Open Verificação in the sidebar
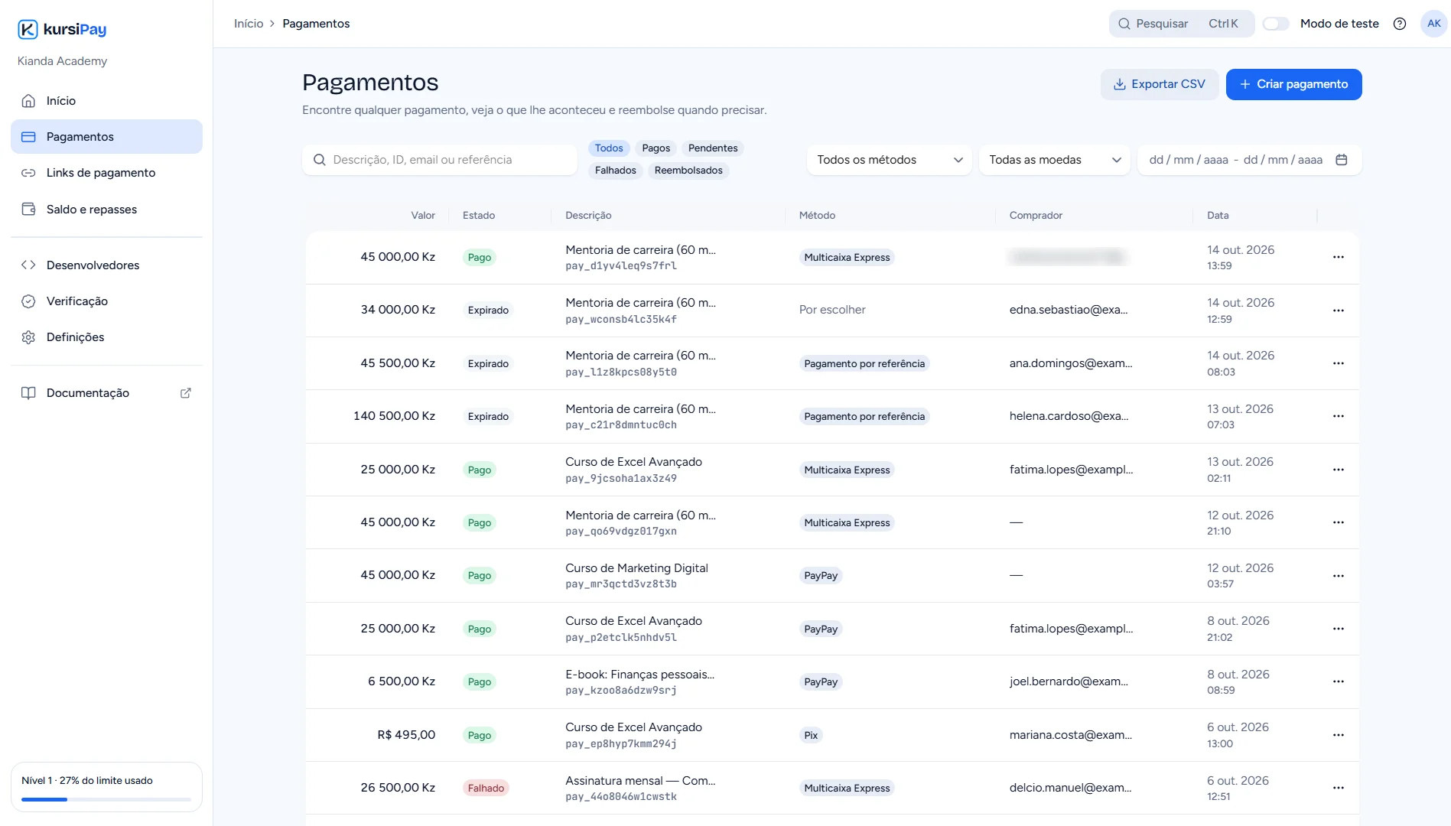The image size is (1451, 826). (x=106, y=301)
